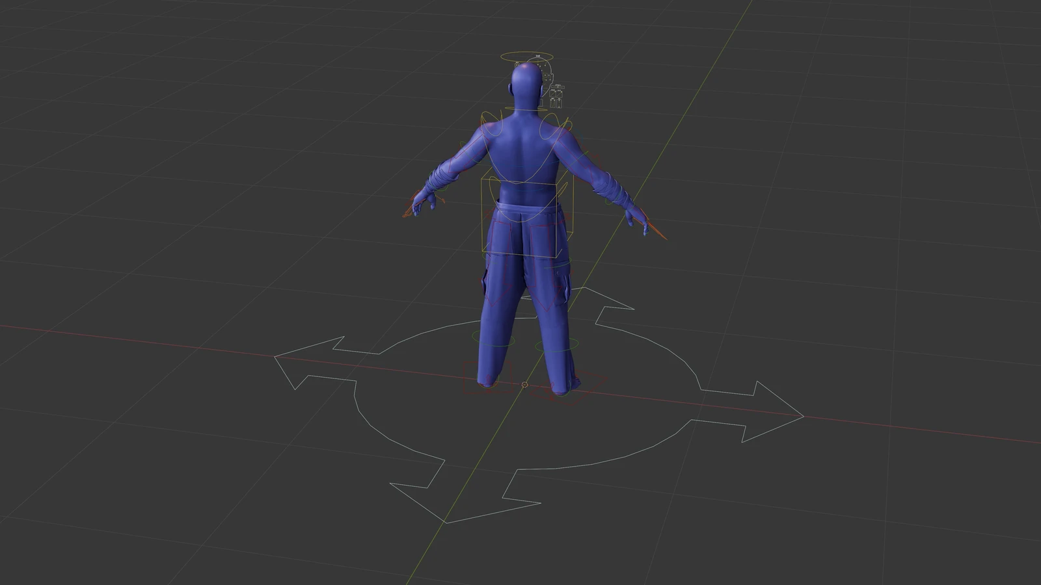Select the green knee ring on the right leg
The width and height of the screenshot is (1041, 585).
(556, 344)
